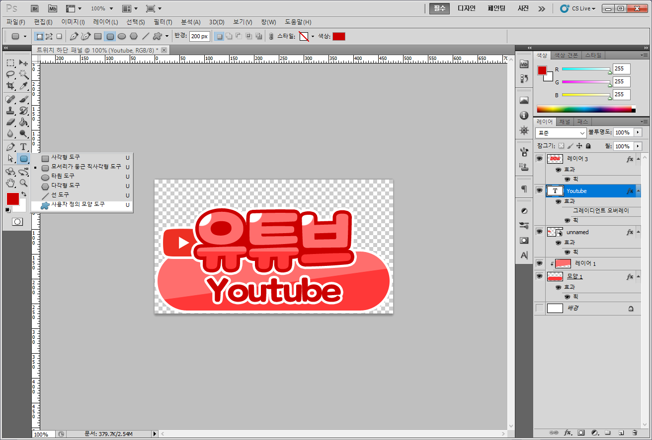Open 이미지(I) menu
This screenshot has width=652, height=440.
73,22
